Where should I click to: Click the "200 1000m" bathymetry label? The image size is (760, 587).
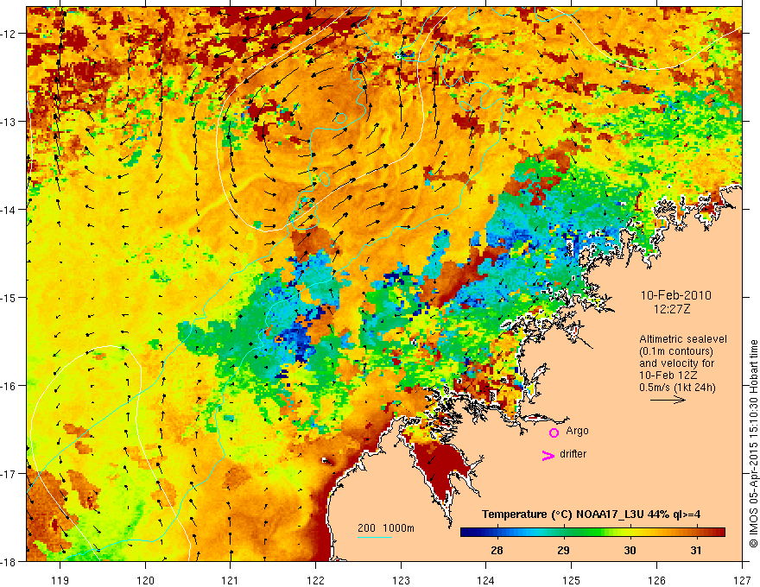[386, 528]
